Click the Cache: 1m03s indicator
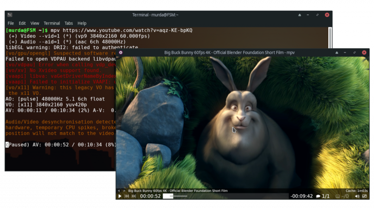374x209 pixels. [356, 190]
